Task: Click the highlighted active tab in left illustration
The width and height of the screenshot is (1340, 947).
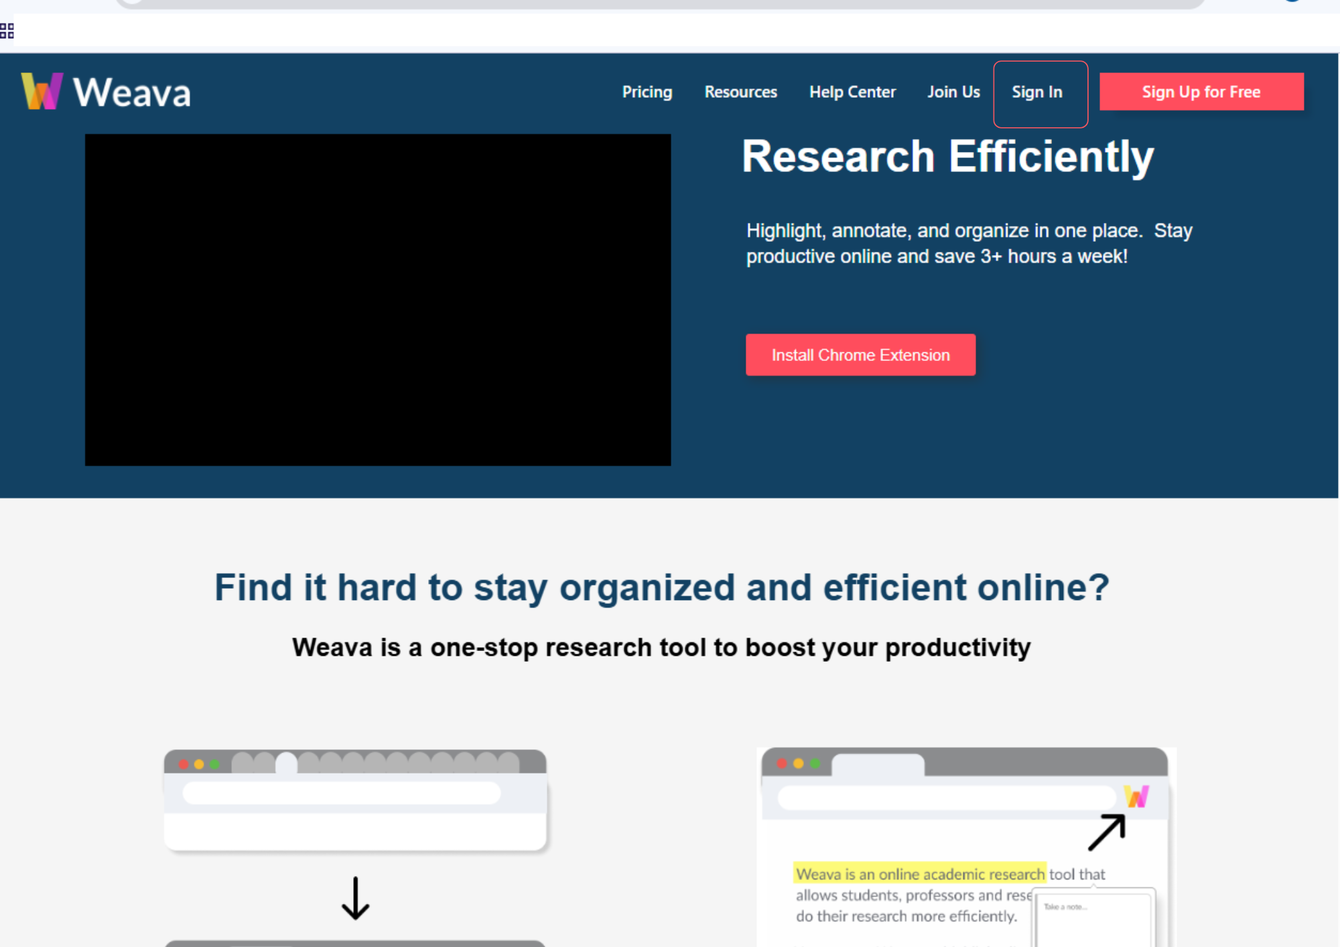Action: click(x=286, y=762)
